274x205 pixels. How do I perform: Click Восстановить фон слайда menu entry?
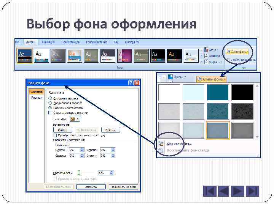point(188,150)
